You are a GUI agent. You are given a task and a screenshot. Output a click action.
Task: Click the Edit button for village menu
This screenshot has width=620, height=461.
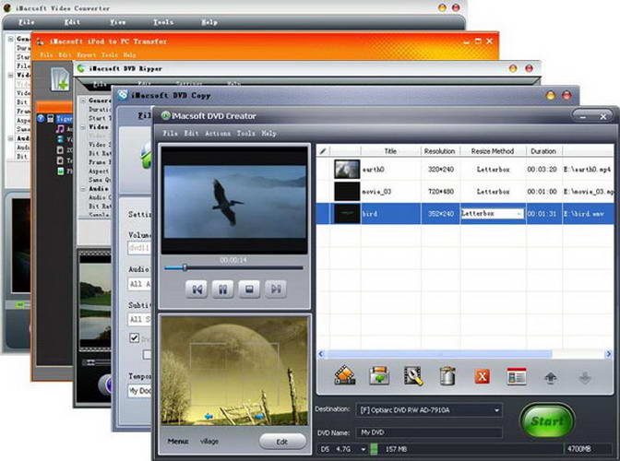coord(282,442)
